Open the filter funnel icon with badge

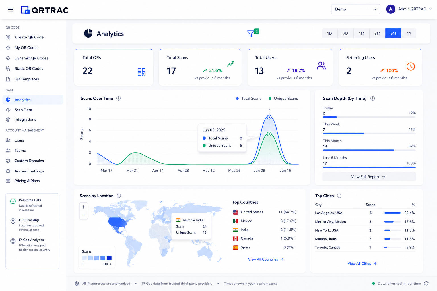coord(253,33)
